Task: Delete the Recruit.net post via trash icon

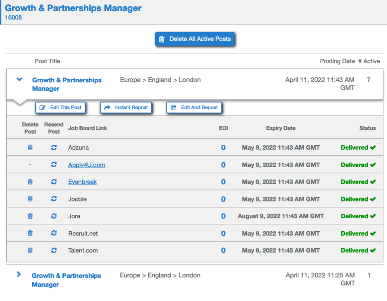Action: [x=30, y=233]
